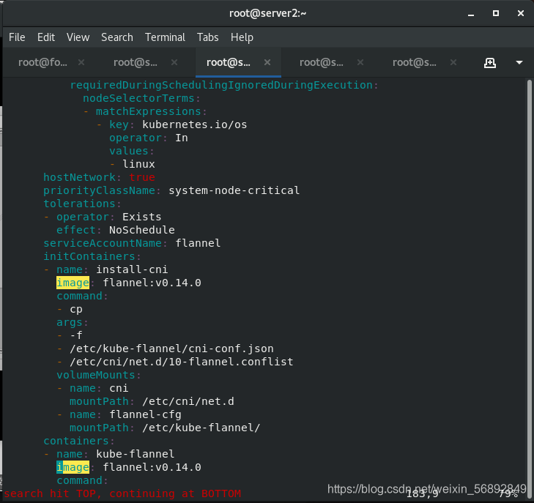Open the Terminal menu
Screen dimensions: 534x503
pyautogui.click(x=165, y=37)
